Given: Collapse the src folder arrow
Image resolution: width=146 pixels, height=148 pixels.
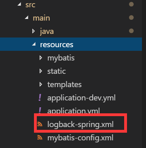Looking at the screenshot, I should point(19,4).
